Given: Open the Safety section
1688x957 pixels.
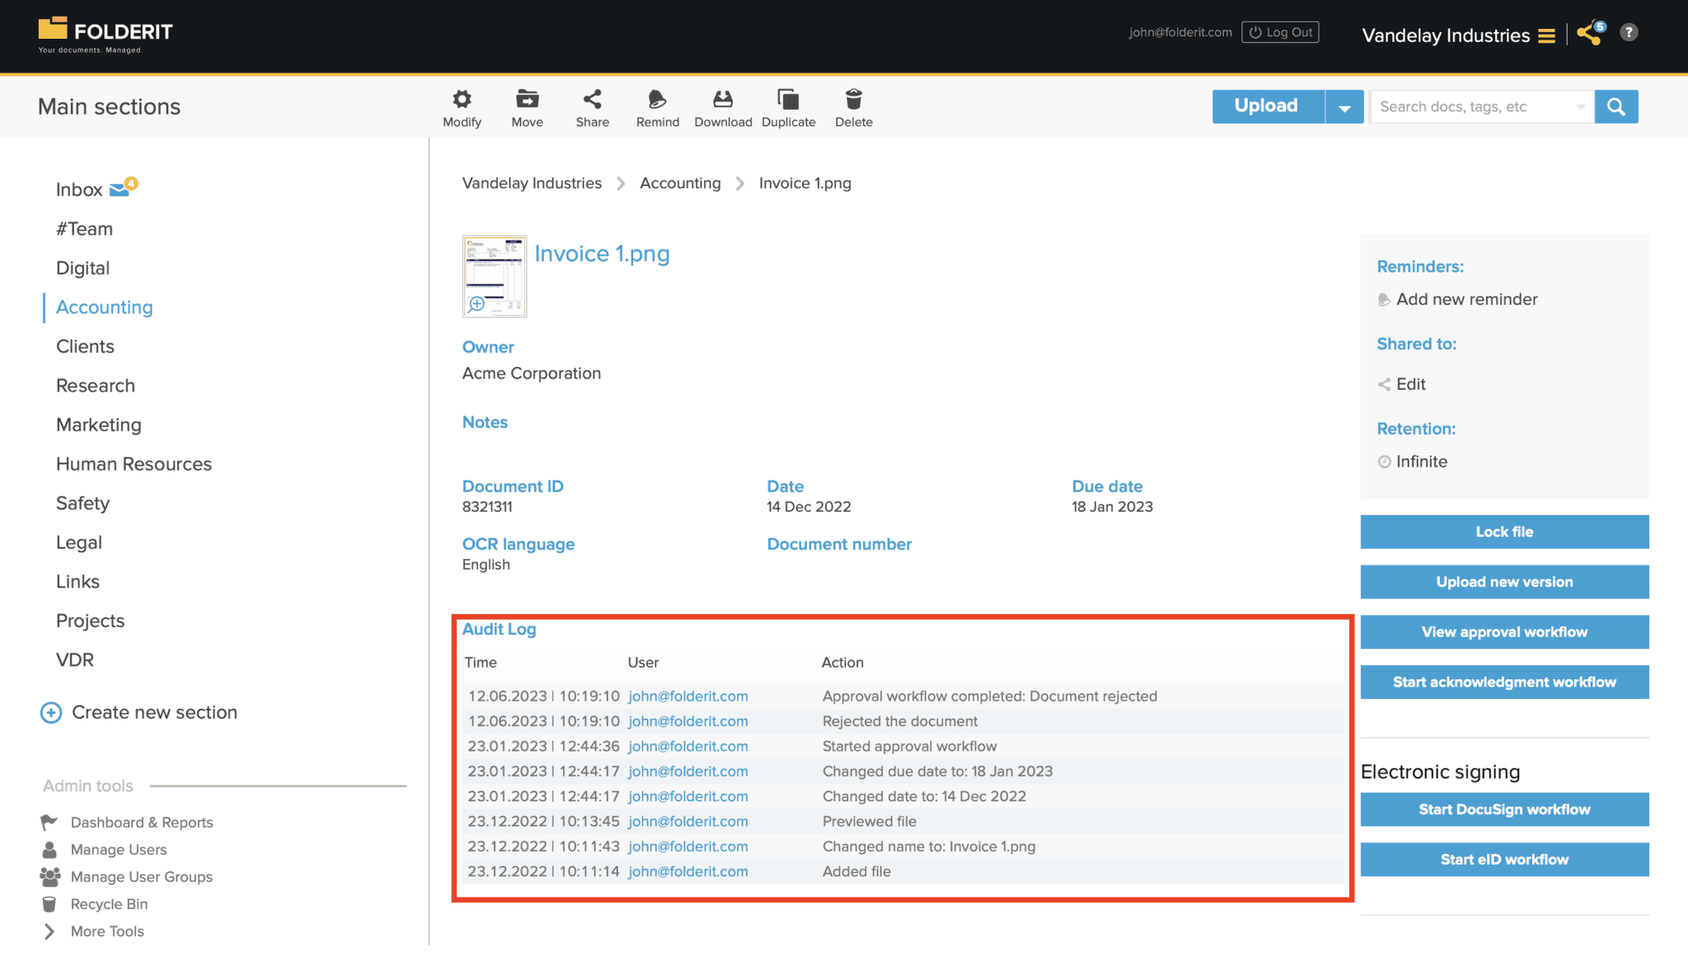Looking at the screenshot, I should click(x=82, y=504).
